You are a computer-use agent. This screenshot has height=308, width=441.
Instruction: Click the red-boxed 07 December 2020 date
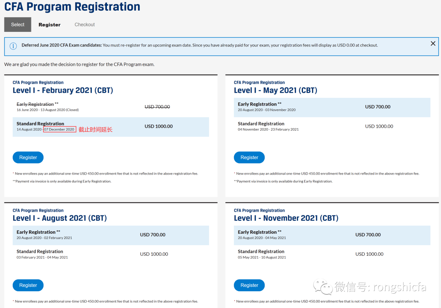(x=60, y=129)
